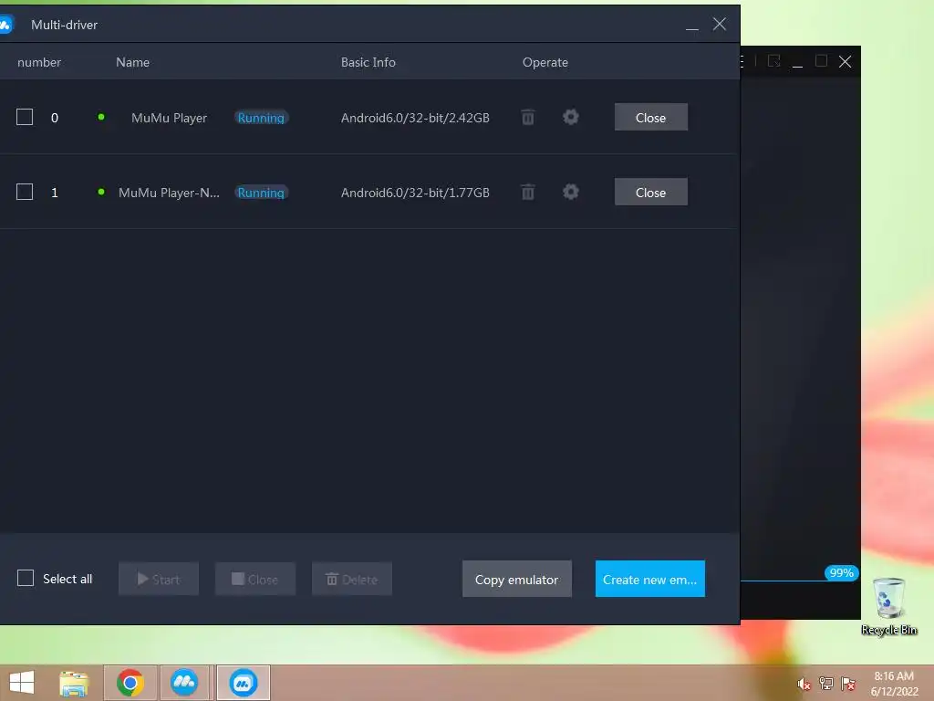Close the running MuMu Player-N... emulator 1
Screen dimensions: 934x701
[650, 192]
